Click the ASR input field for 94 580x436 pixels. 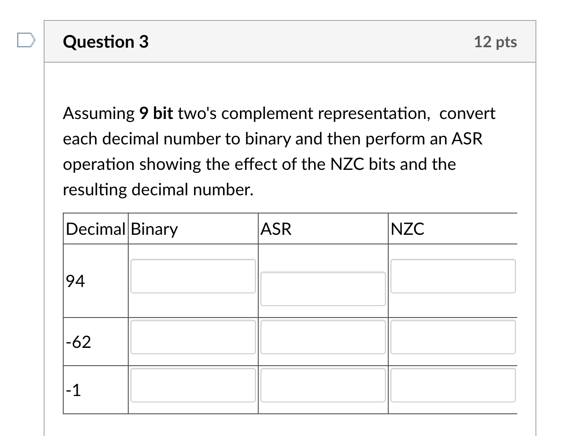pyautogui.click(x=323, y=289)
